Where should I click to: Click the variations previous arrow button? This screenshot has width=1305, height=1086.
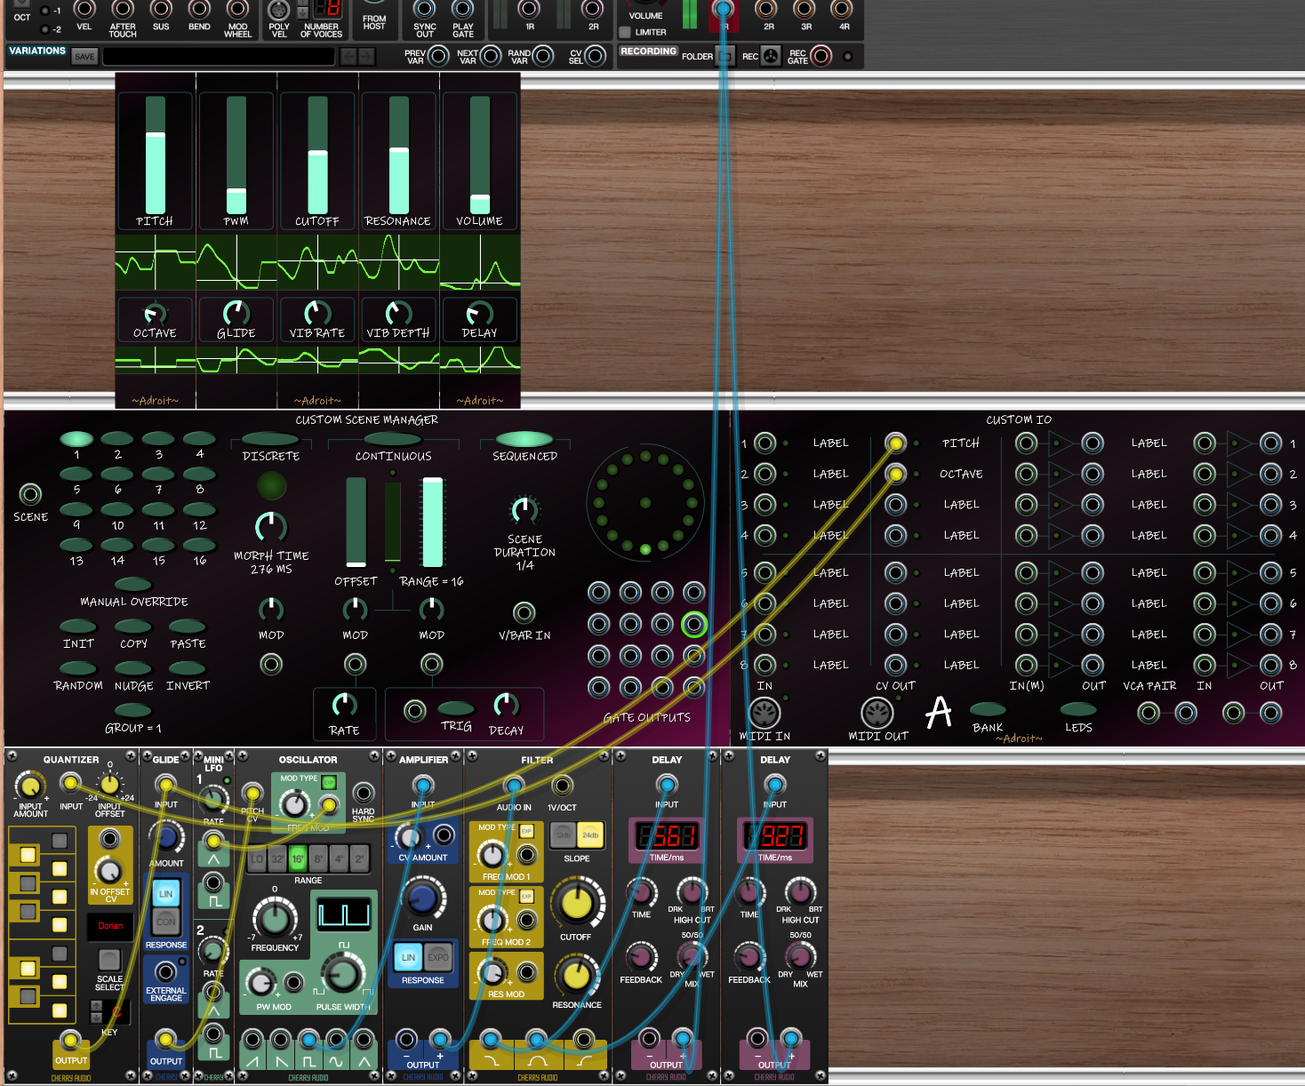click(348, 56)
